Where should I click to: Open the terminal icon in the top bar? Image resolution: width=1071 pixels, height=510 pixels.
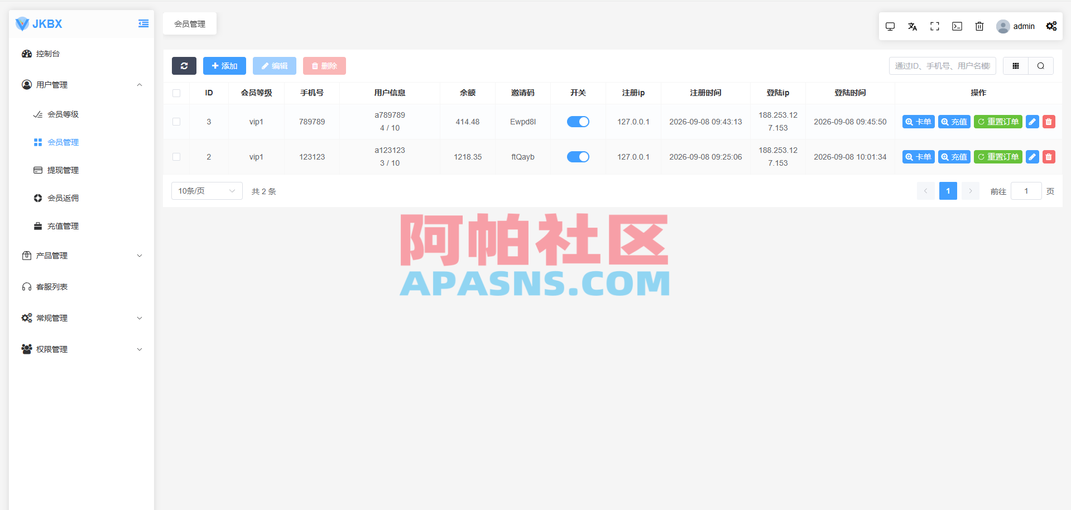(x=957, y=26)
